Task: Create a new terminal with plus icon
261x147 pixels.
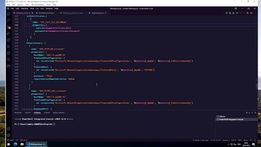Action: (x=247, y=113)
